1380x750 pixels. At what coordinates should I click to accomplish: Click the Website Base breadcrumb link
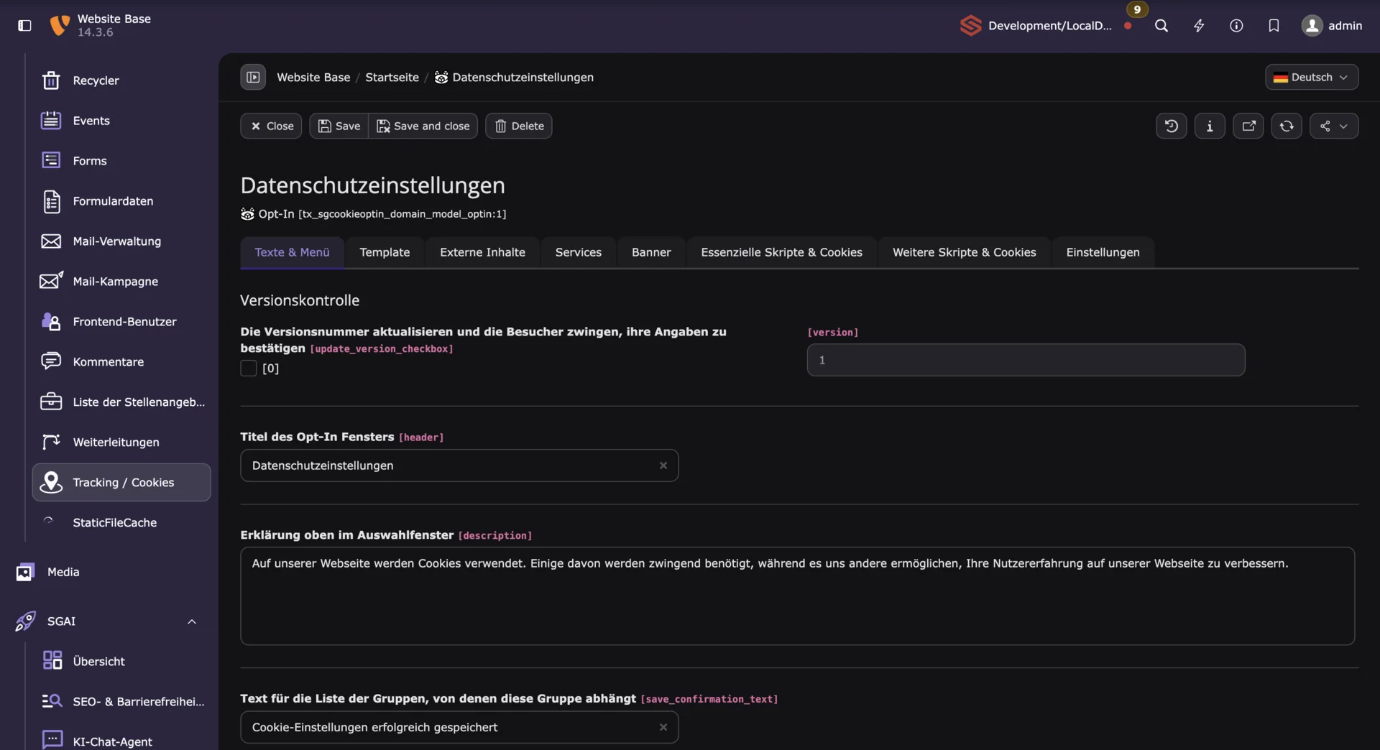(x=314, y=78)
